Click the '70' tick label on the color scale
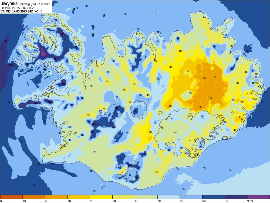This screenshot has width=270, height=203. coord(159,201)
